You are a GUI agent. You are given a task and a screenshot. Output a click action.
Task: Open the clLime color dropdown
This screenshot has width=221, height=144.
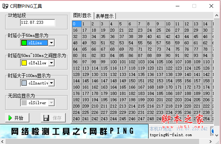point(52,43)
